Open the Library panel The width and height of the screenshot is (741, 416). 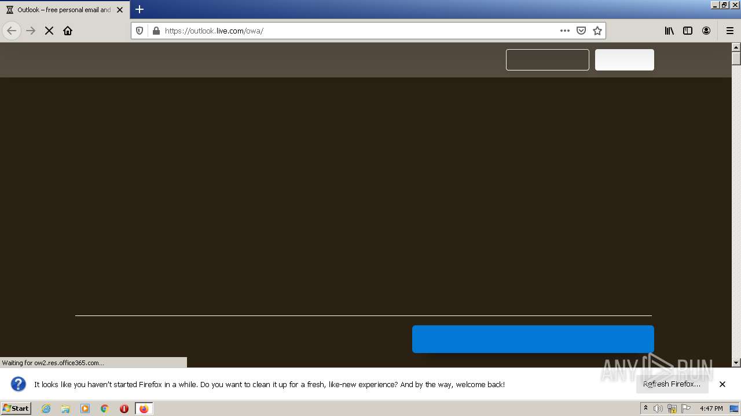pyautogui.click(x=669, y=31)
